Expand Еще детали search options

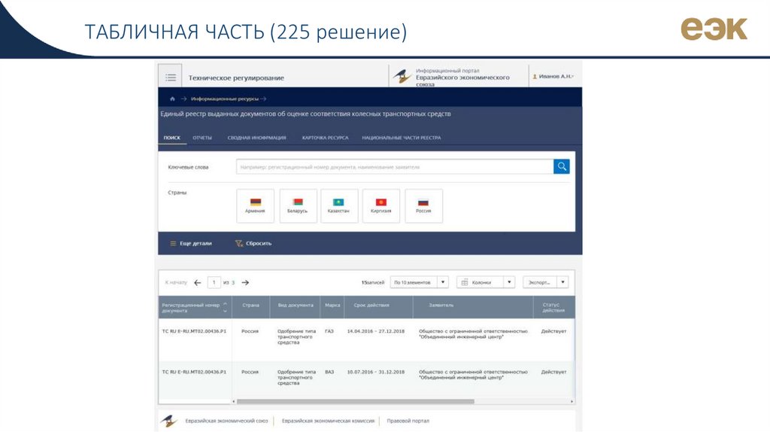click(x=190, y=243)
